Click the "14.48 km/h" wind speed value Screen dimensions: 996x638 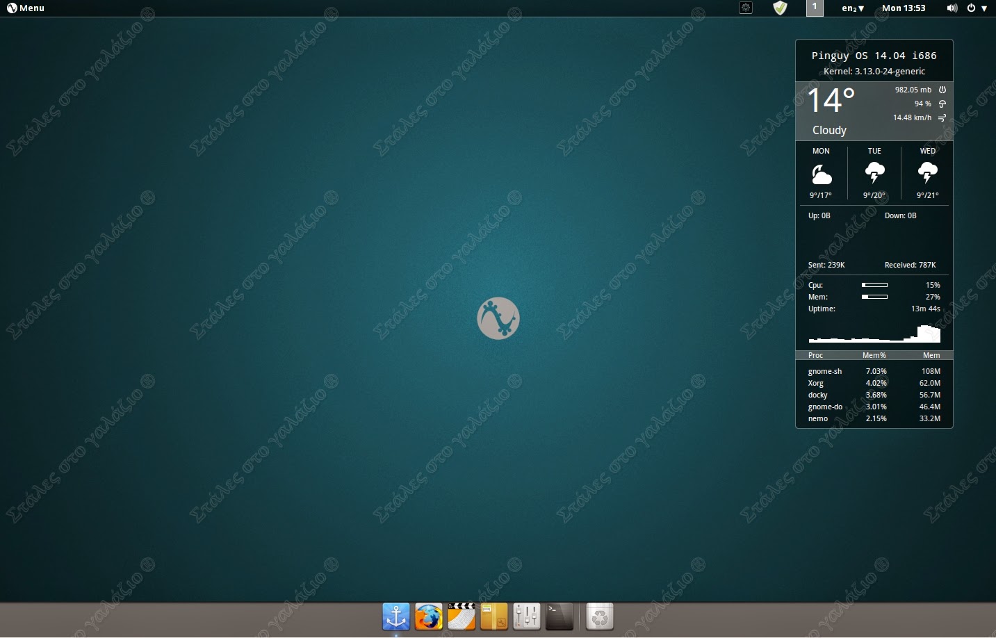[913, 117]
